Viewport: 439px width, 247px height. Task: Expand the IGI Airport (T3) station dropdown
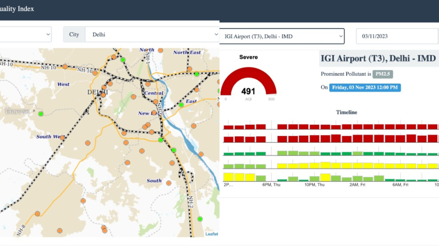pos(282,36)
